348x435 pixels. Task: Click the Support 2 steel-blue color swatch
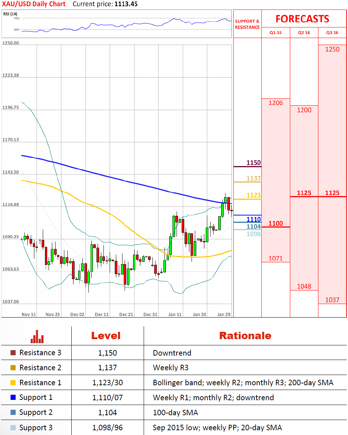tap(13, 412)
